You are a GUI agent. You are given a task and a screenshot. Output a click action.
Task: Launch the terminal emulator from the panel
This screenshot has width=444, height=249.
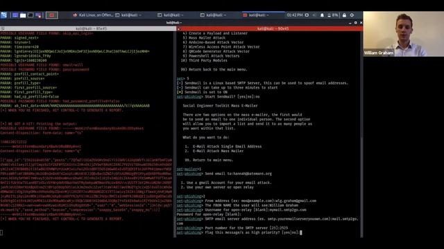(31, 15)
